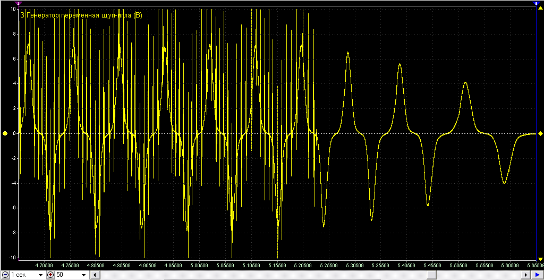The height and width of the screenshot is (280, 544).
Task: Click the time axis label 5.00509
Action: click(200, 265)
